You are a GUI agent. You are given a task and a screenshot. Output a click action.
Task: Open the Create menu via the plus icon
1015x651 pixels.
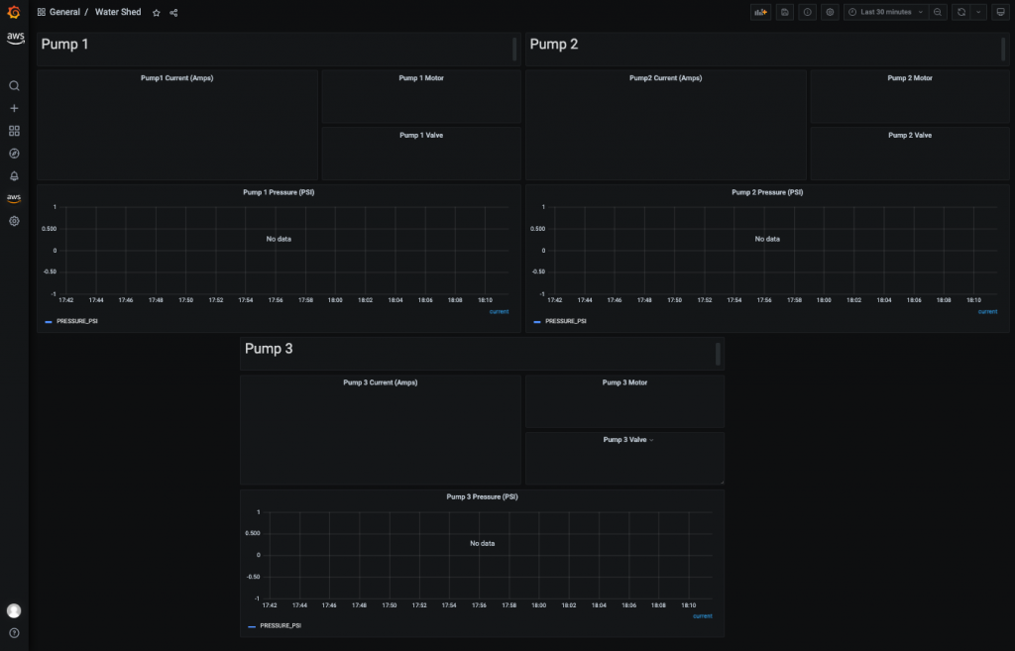[x=14, y=108]
